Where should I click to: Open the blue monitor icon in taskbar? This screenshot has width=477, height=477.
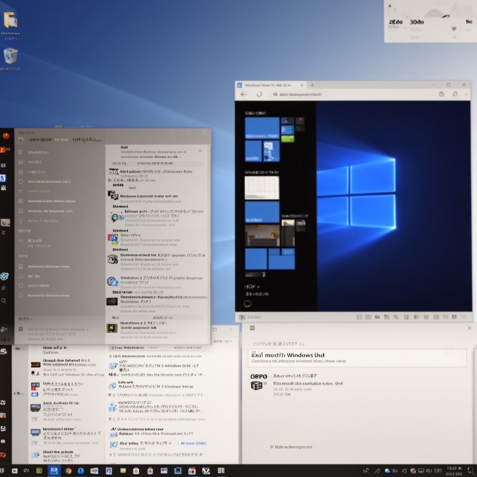point(177,470)
